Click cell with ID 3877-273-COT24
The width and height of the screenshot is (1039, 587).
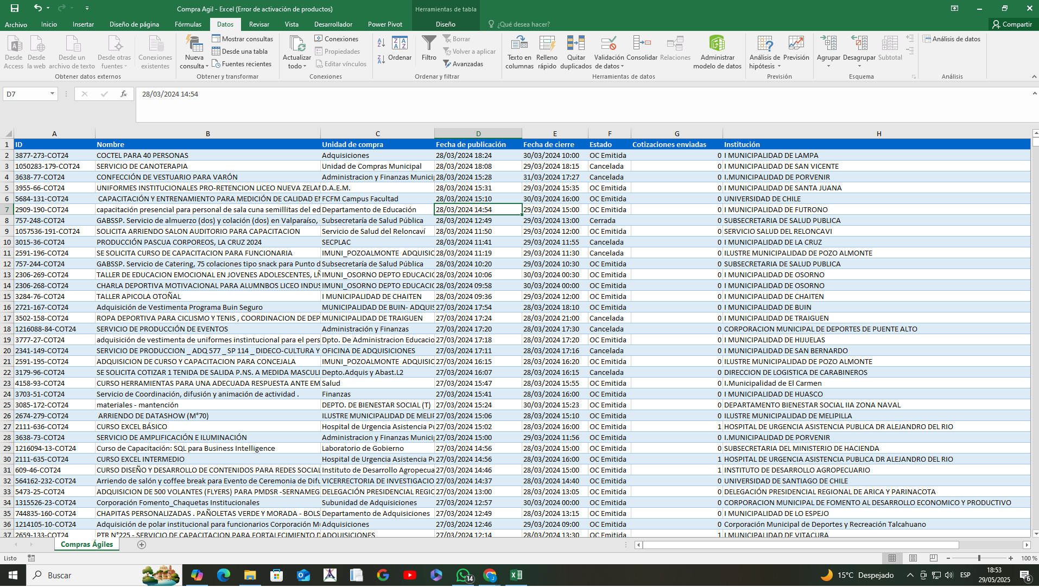click(x=54, y=155)
